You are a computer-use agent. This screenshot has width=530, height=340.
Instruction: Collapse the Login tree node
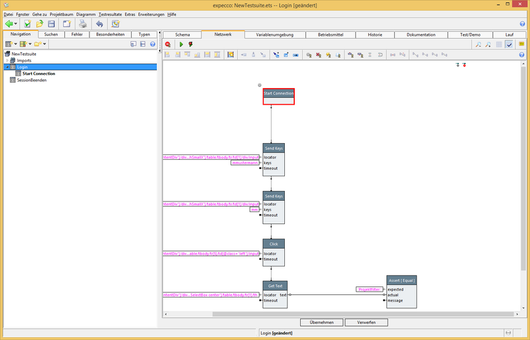(7, 67)
